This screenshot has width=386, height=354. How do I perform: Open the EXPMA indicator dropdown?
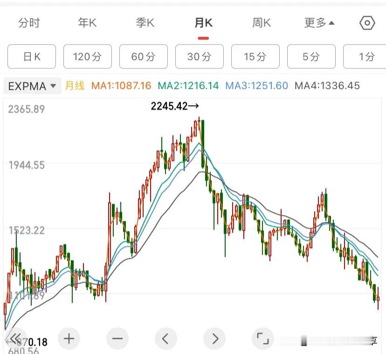coord(32,86)
